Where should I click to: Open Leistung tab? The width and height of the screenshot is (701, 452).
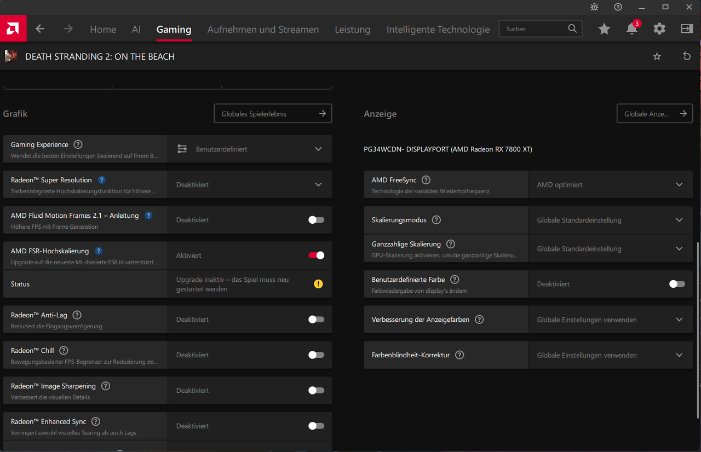[x=353, y=30]
